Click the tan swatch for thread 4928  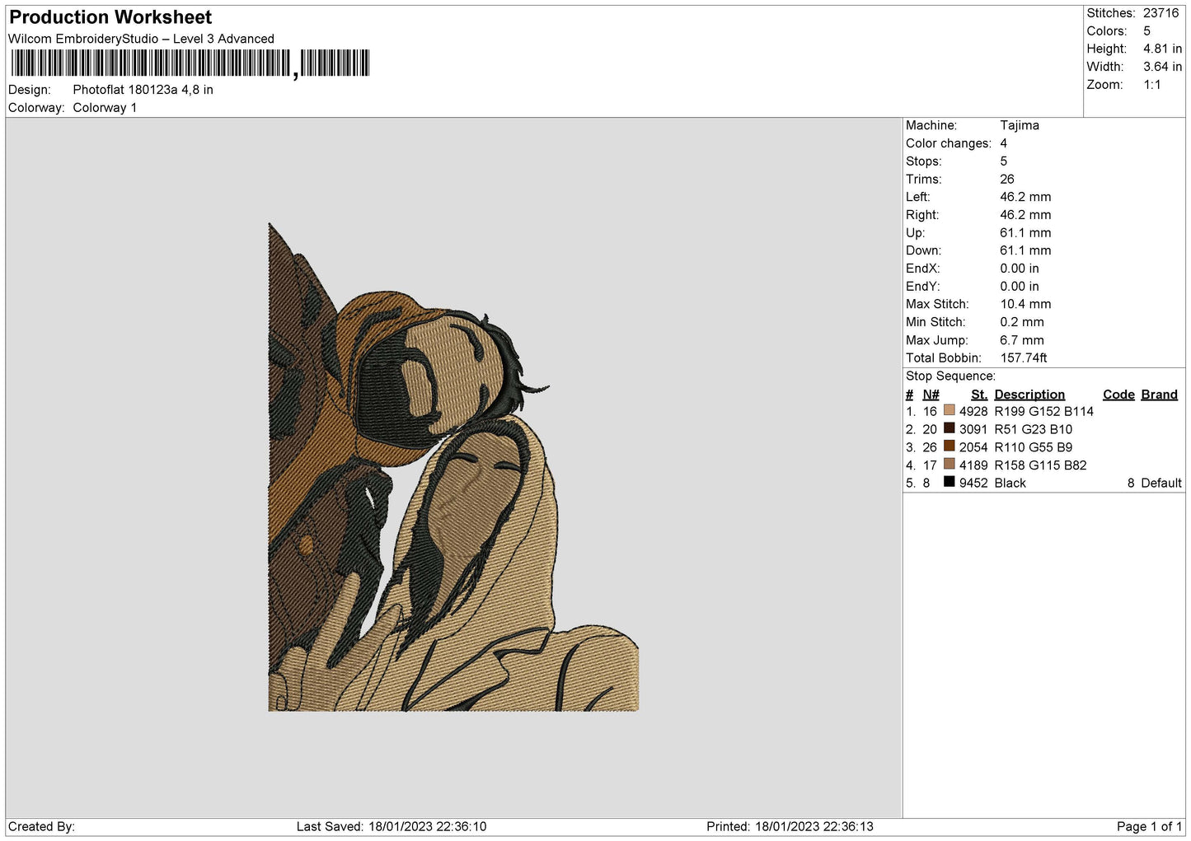point(949,410)
